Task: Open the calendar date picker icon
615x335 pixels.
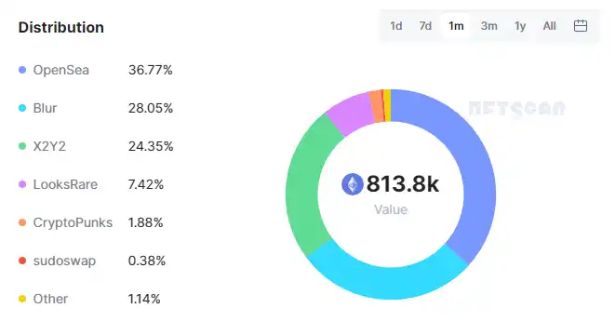Action: (580, 26)
